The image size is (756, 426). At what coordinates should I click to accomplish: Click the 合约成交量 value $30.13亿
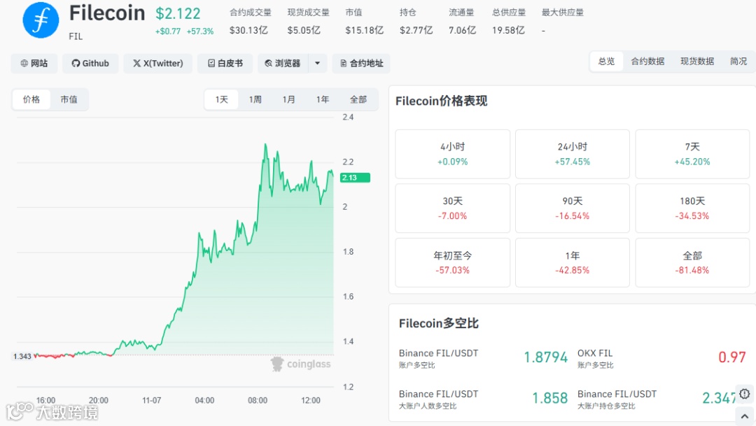248,30
